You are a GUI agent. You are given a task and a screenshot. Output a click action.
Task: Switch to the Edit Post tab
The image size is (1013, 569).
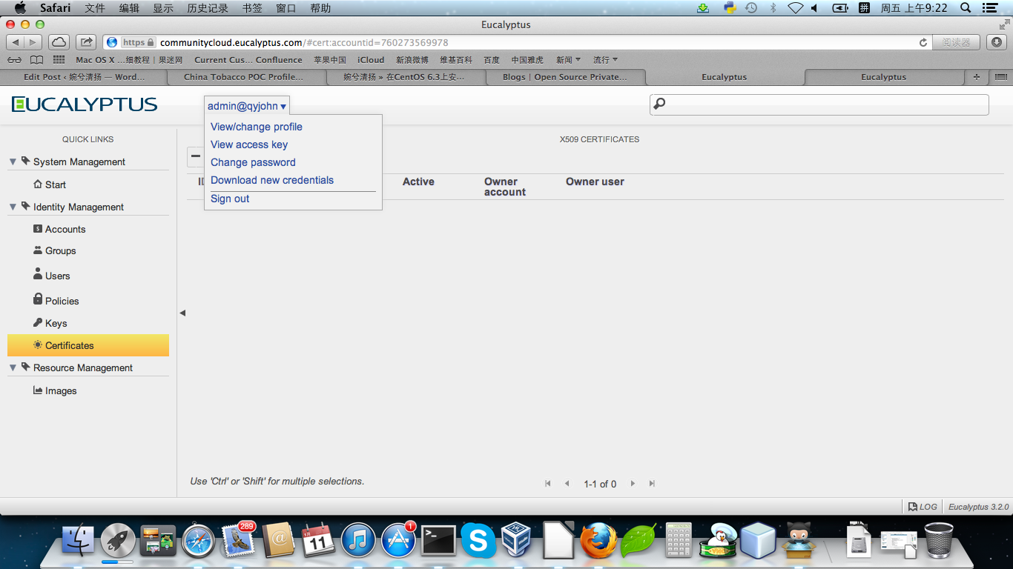[x=84, y=77]
